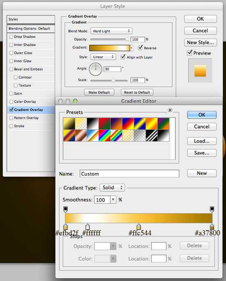Viewport: 226px width, 281px height.
Task: Select the #a37800 right color stop
Action: 212,227
